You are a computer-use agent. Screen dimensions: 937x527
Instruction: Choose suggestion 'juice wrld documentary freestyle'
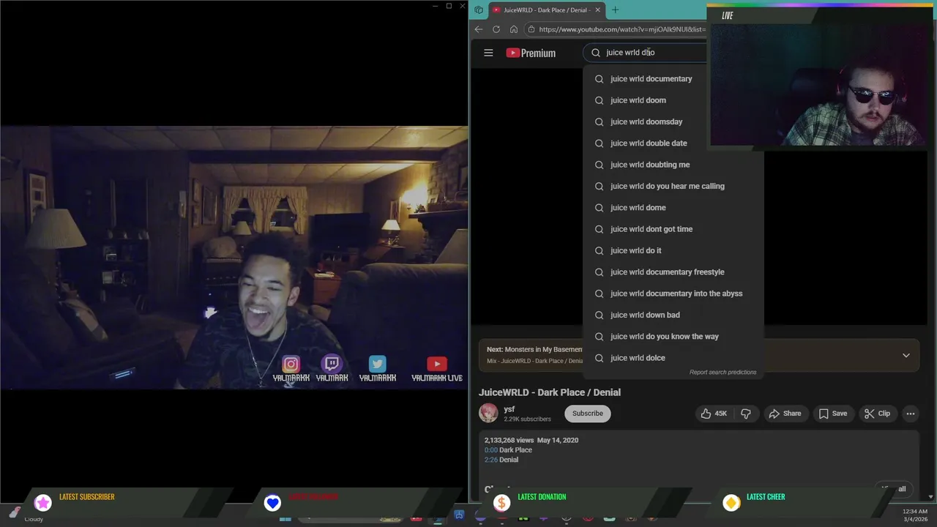pos(673,272)
